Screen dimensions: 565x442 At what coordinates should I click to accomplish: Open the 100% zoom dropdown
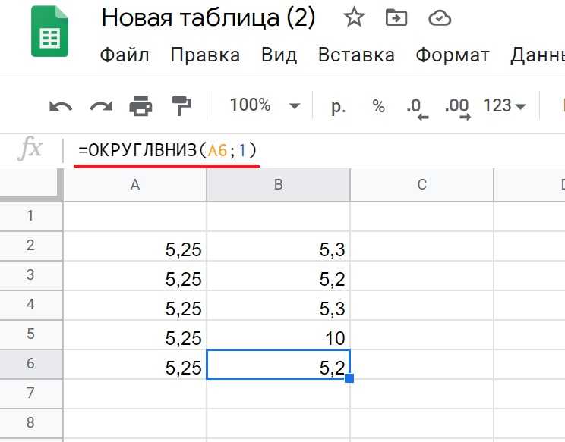coord(265,105)
